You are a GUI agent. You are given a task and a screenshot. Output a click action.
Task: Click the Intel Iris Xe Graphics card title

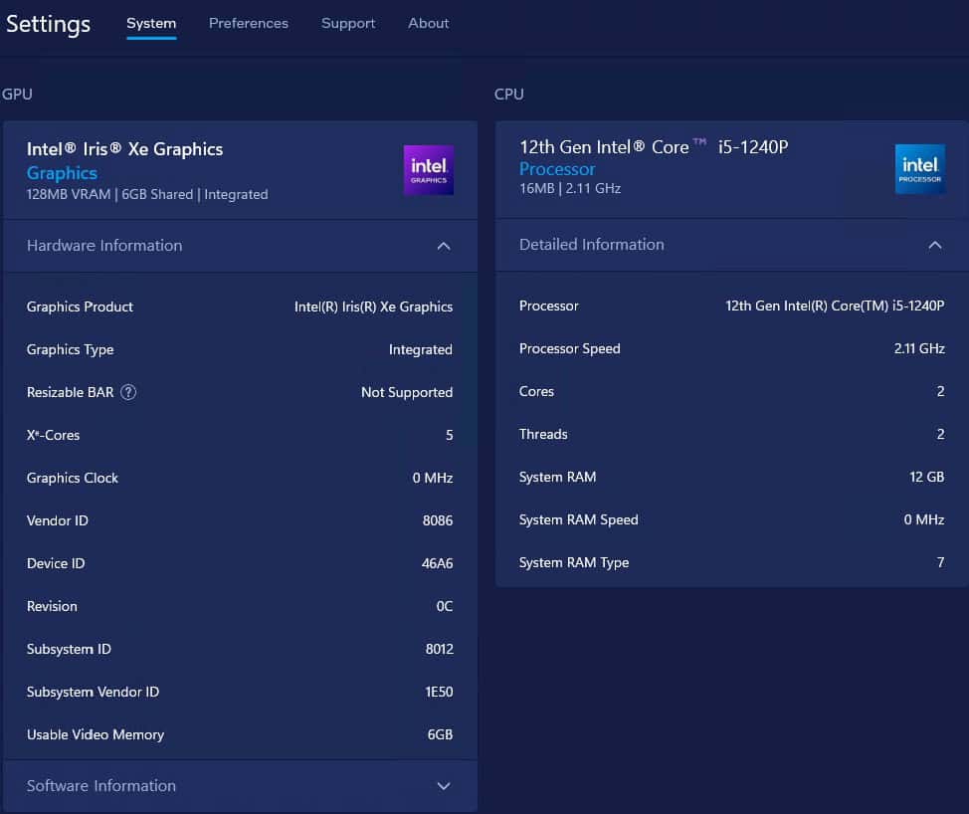point(124,149)
